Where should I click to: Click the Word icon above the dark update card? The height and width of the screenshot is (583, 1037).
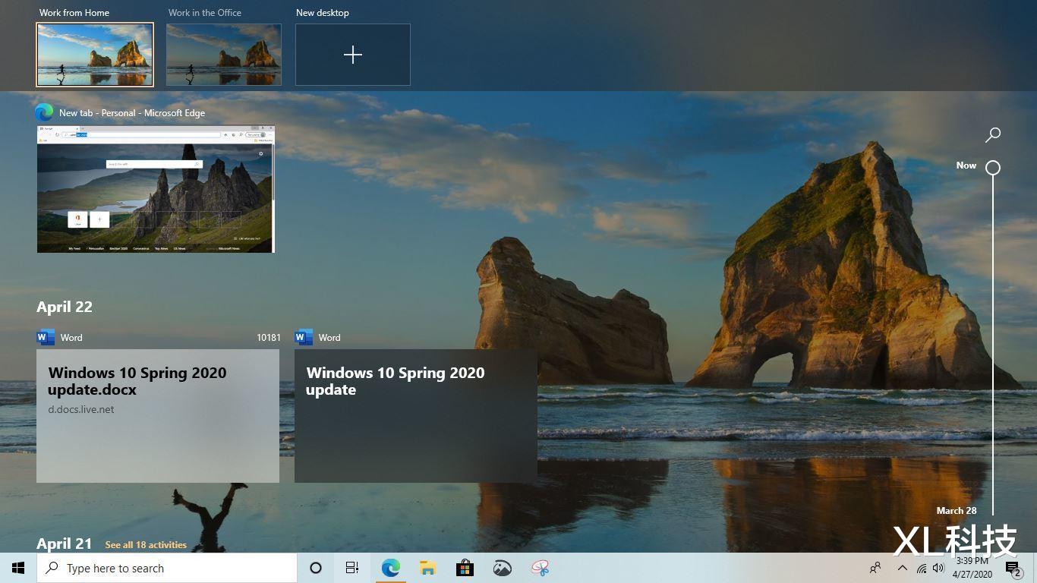coord(304,337)
